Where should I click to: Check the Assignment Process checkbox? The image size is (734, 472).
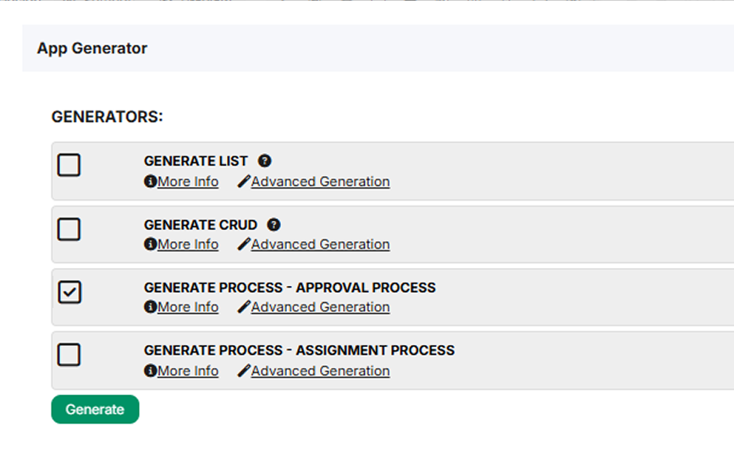pos(69,355)
